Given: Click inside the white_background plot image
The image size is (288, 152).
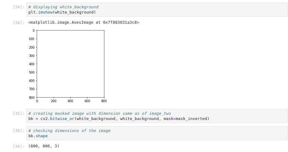Looking at the screenshot, I should pyautogui.click(x=70, y=64).
